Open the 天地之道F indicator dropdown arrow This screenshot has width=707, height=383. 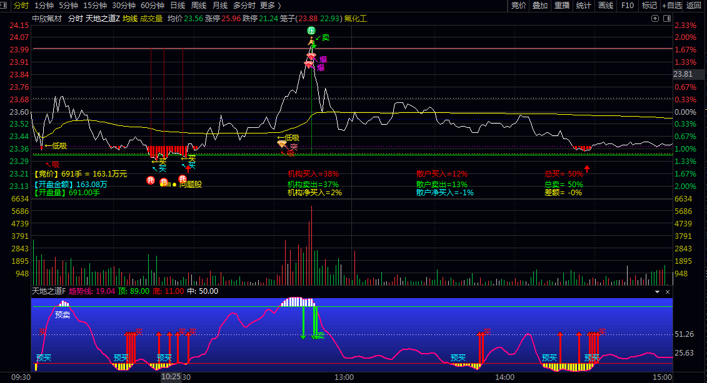(x=658, y=292)
